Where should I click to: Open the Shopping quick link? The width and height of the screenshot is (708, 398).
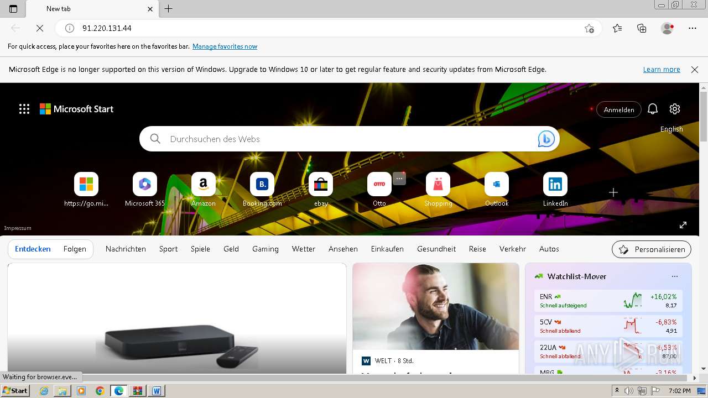coord(438,190)
